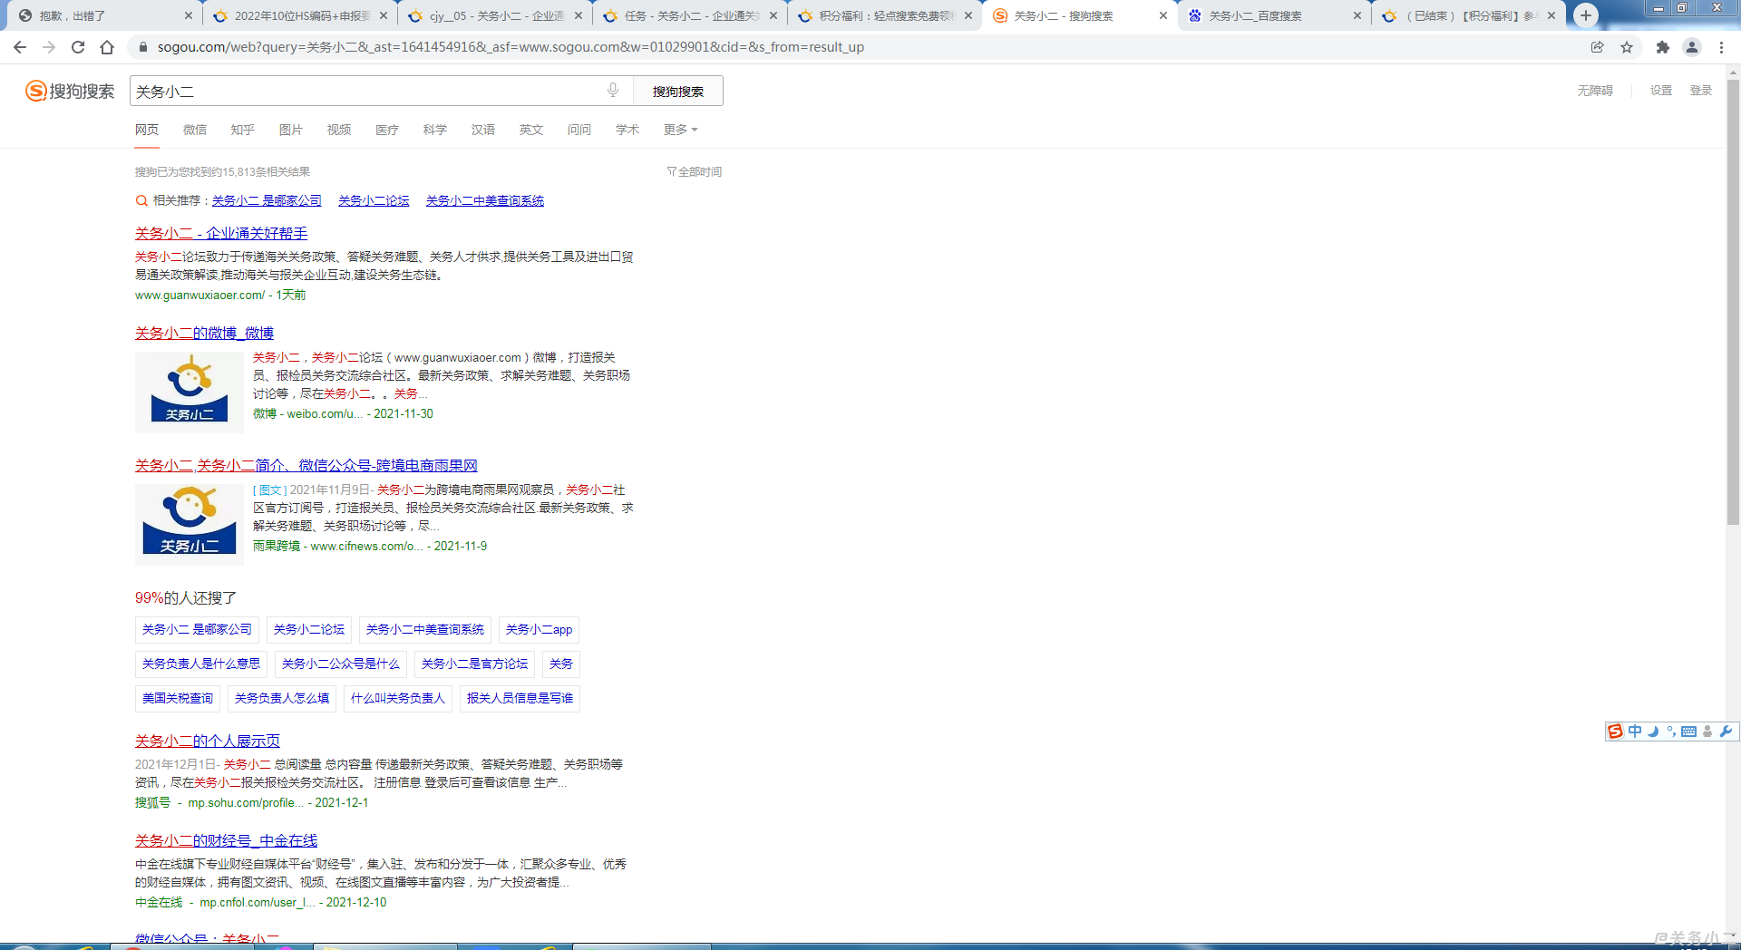Open related suggestion 关务小二中美查询系统
Image resolution: width=1741 pixels, height=950 pixels.
(x=485, y=200)
